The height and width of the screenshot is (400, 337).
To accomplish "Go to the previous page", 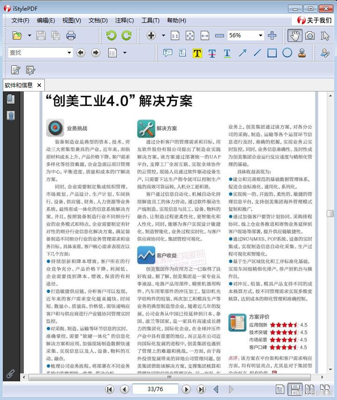I will (x=124, y=389).
